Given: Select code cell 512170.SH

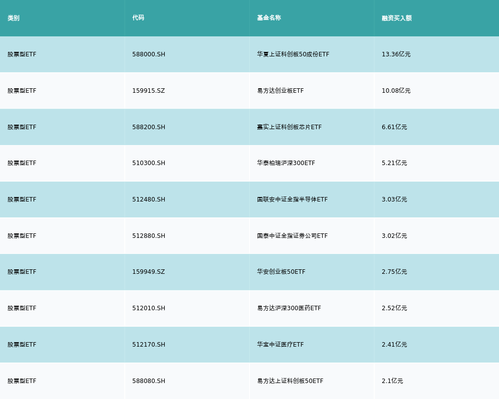Looking at the screenshot, I should tap(149, 345).
